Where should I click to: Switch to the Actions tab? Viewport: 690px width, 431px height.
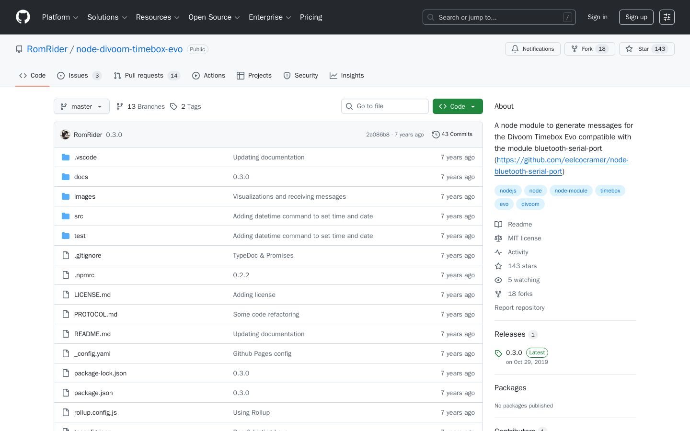(x=208, y=76)
